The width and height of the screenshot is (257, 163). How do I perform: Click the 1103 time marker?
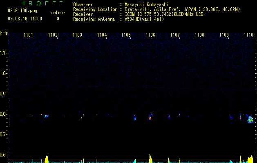coord(77,35)
